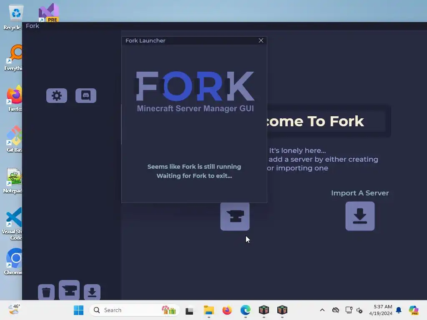This screenshot has height=320, width=427.
Task: Click the Fork Launcher title text
Action: [x=146, y=40]
